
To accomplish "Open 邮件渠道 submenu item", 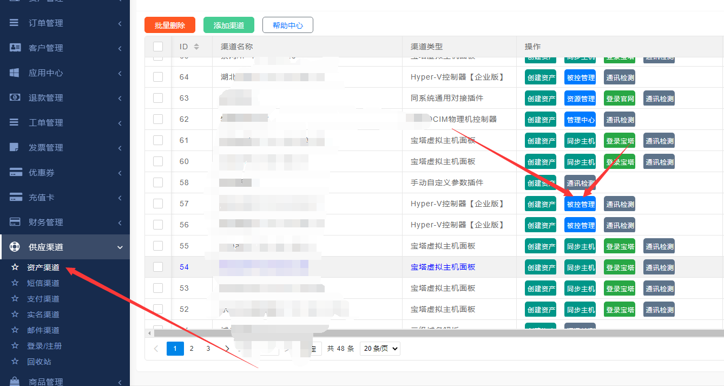I will 43,330.
